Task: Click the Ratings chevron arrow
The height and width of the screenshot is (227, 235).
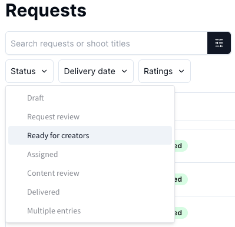Action: pos(181,71)
